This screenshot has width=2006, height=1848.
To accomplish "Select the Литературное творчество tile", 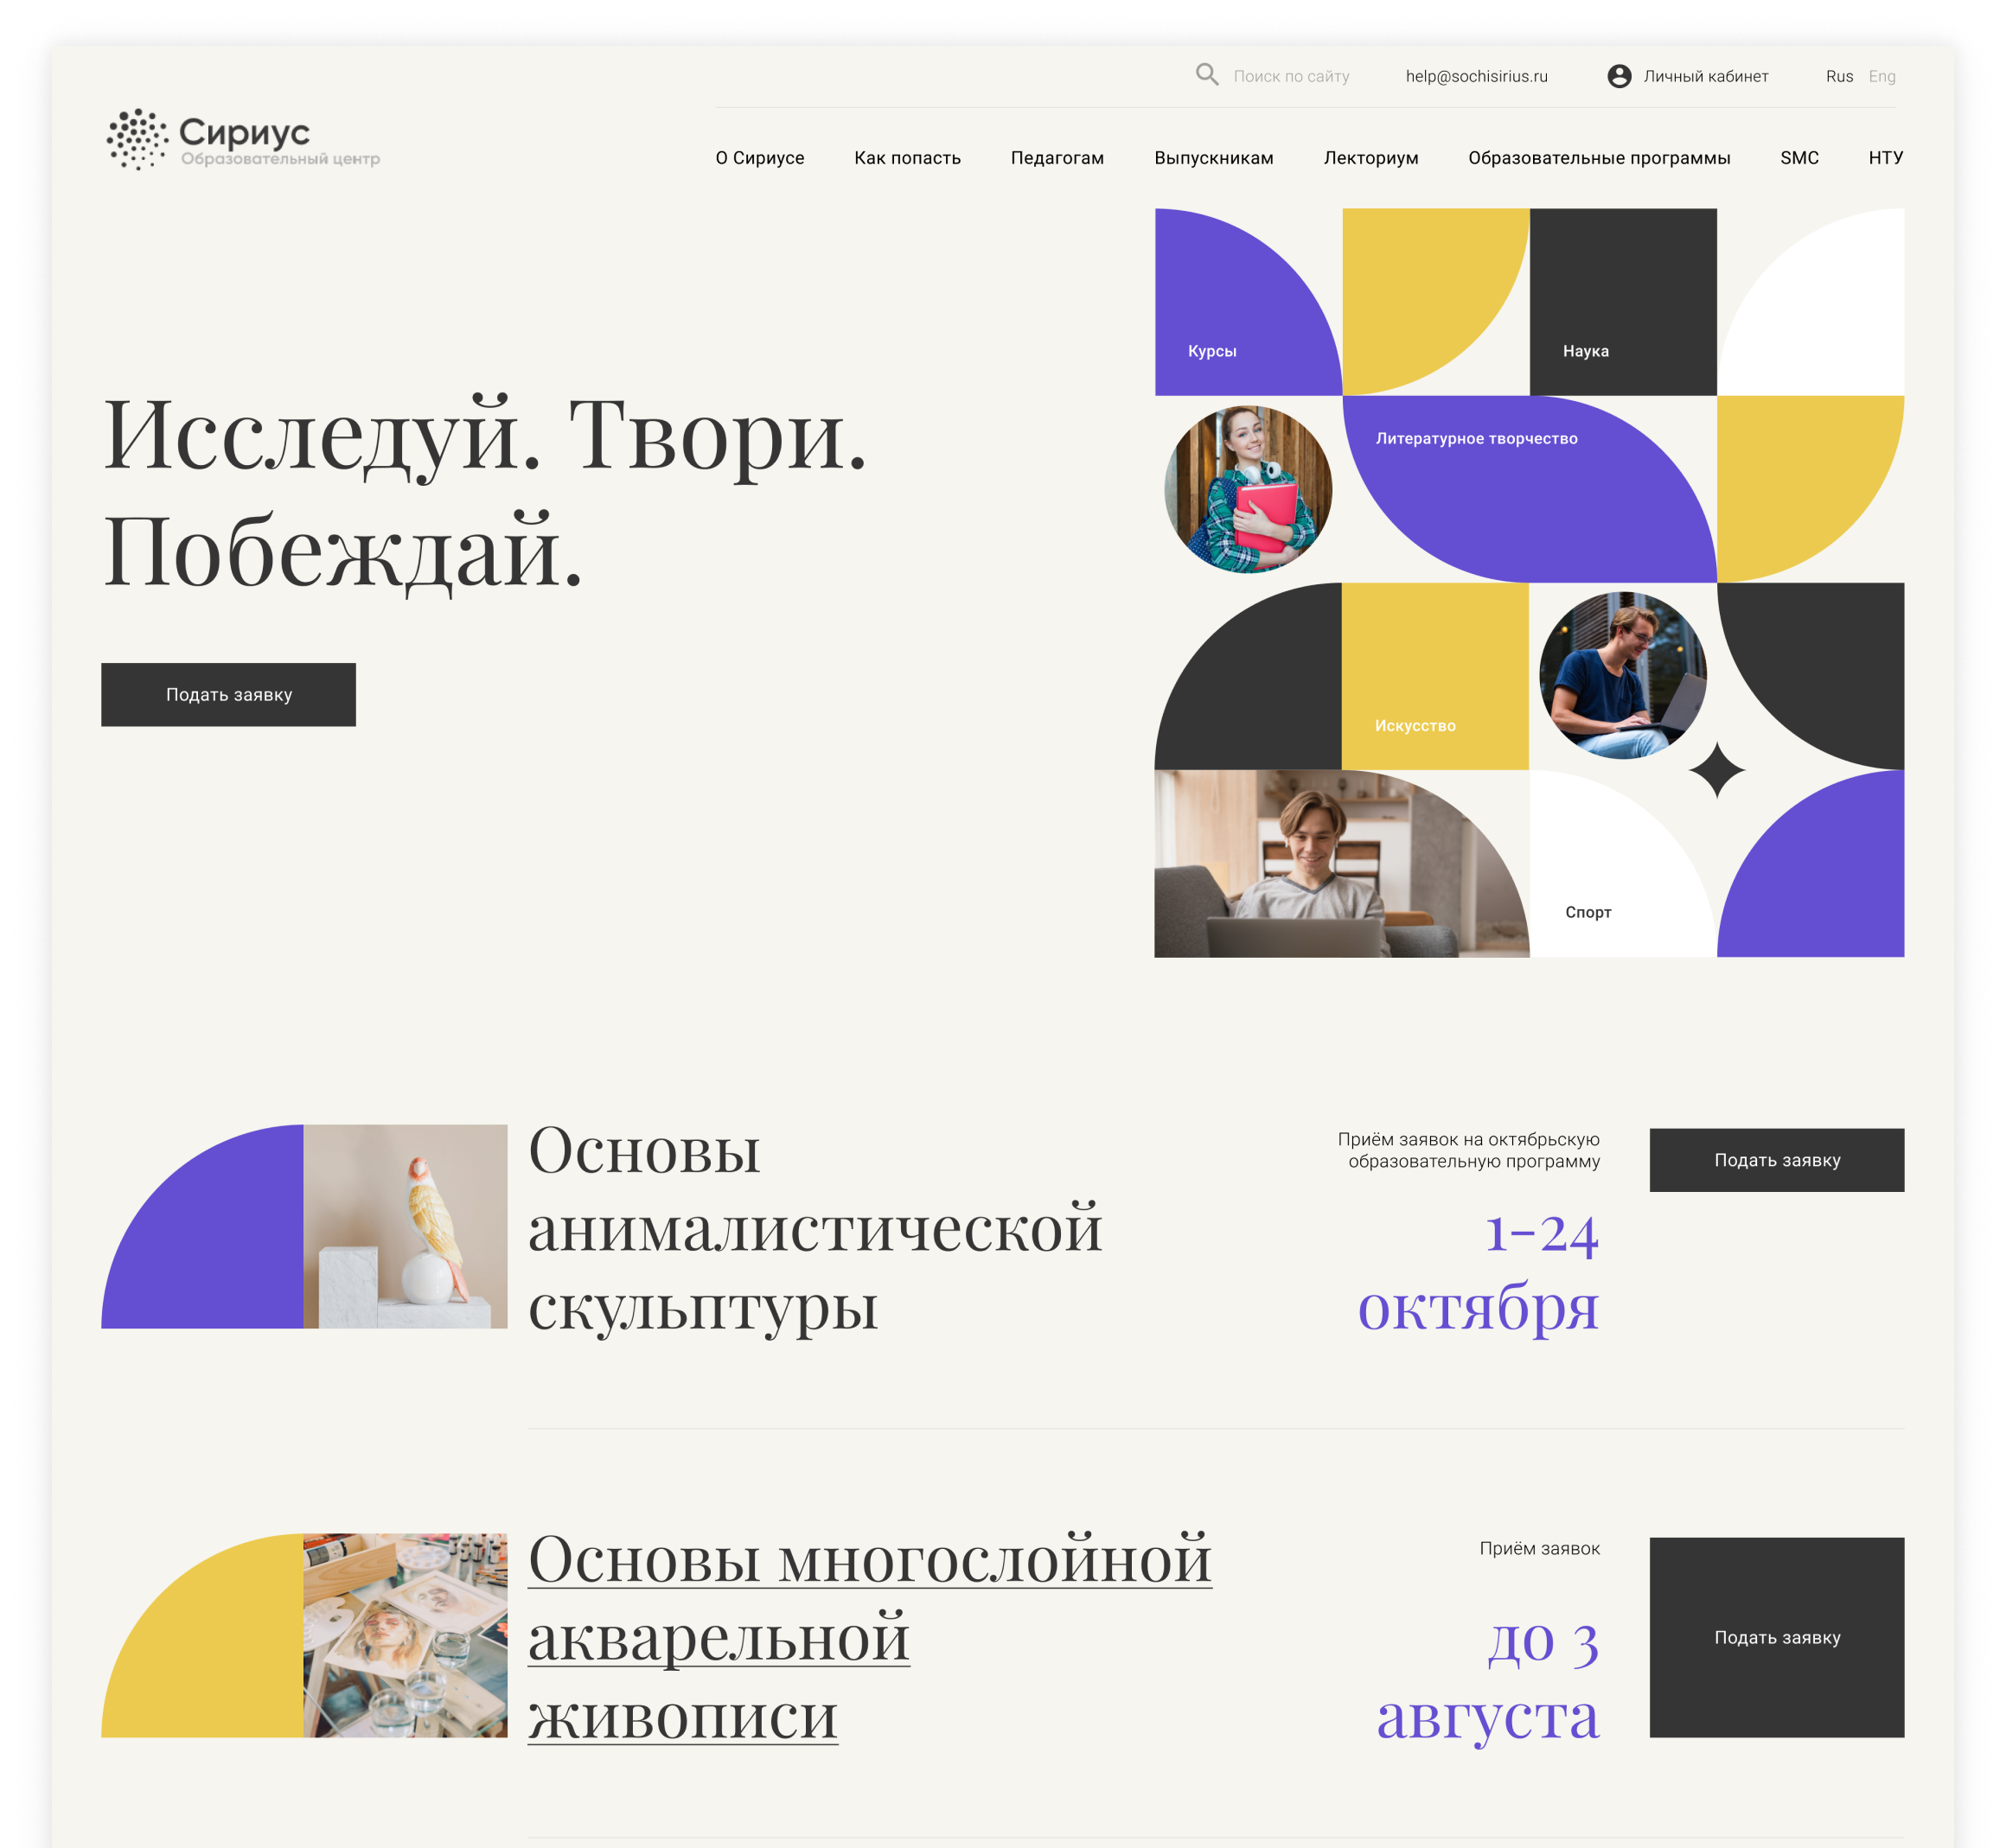I will coord(1529,488).
